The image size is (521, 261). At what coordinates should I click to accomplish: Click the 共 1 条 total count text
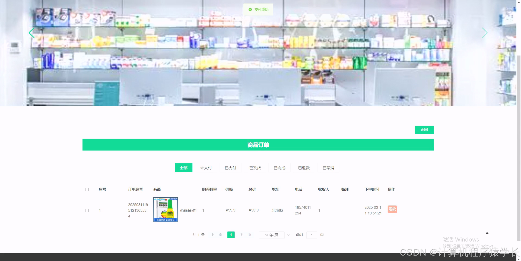click(x=198, y=235)
